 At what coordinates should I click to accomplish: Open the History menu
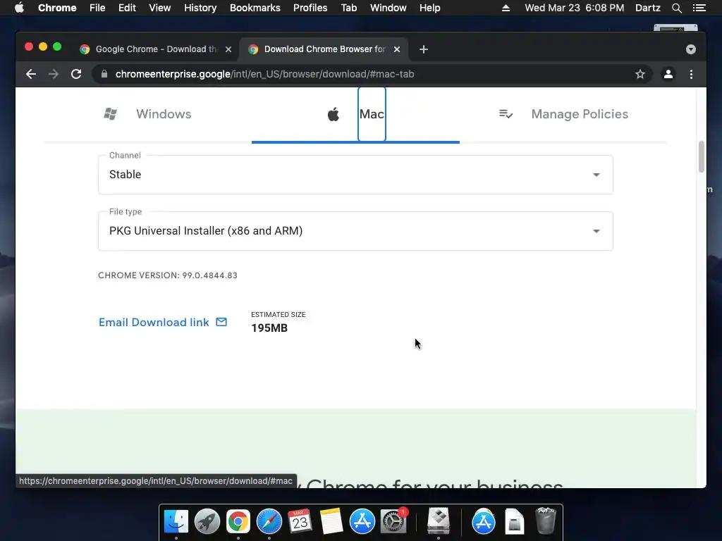[200, 8]
